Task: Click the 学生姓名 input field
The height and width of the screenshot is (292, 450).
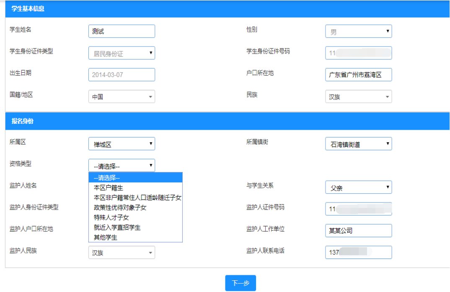Action: (x=122, y=31)
